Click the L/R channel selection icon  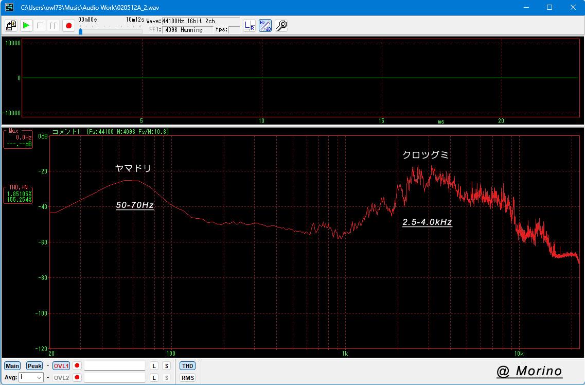(x=249, y=25)
